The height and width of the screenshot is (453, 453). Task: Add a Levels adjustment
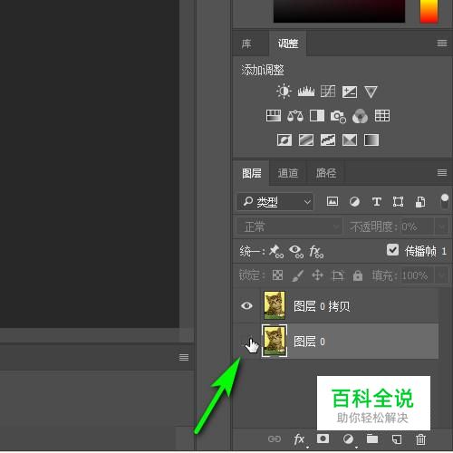pyautogui.click(x=306, y=92)
